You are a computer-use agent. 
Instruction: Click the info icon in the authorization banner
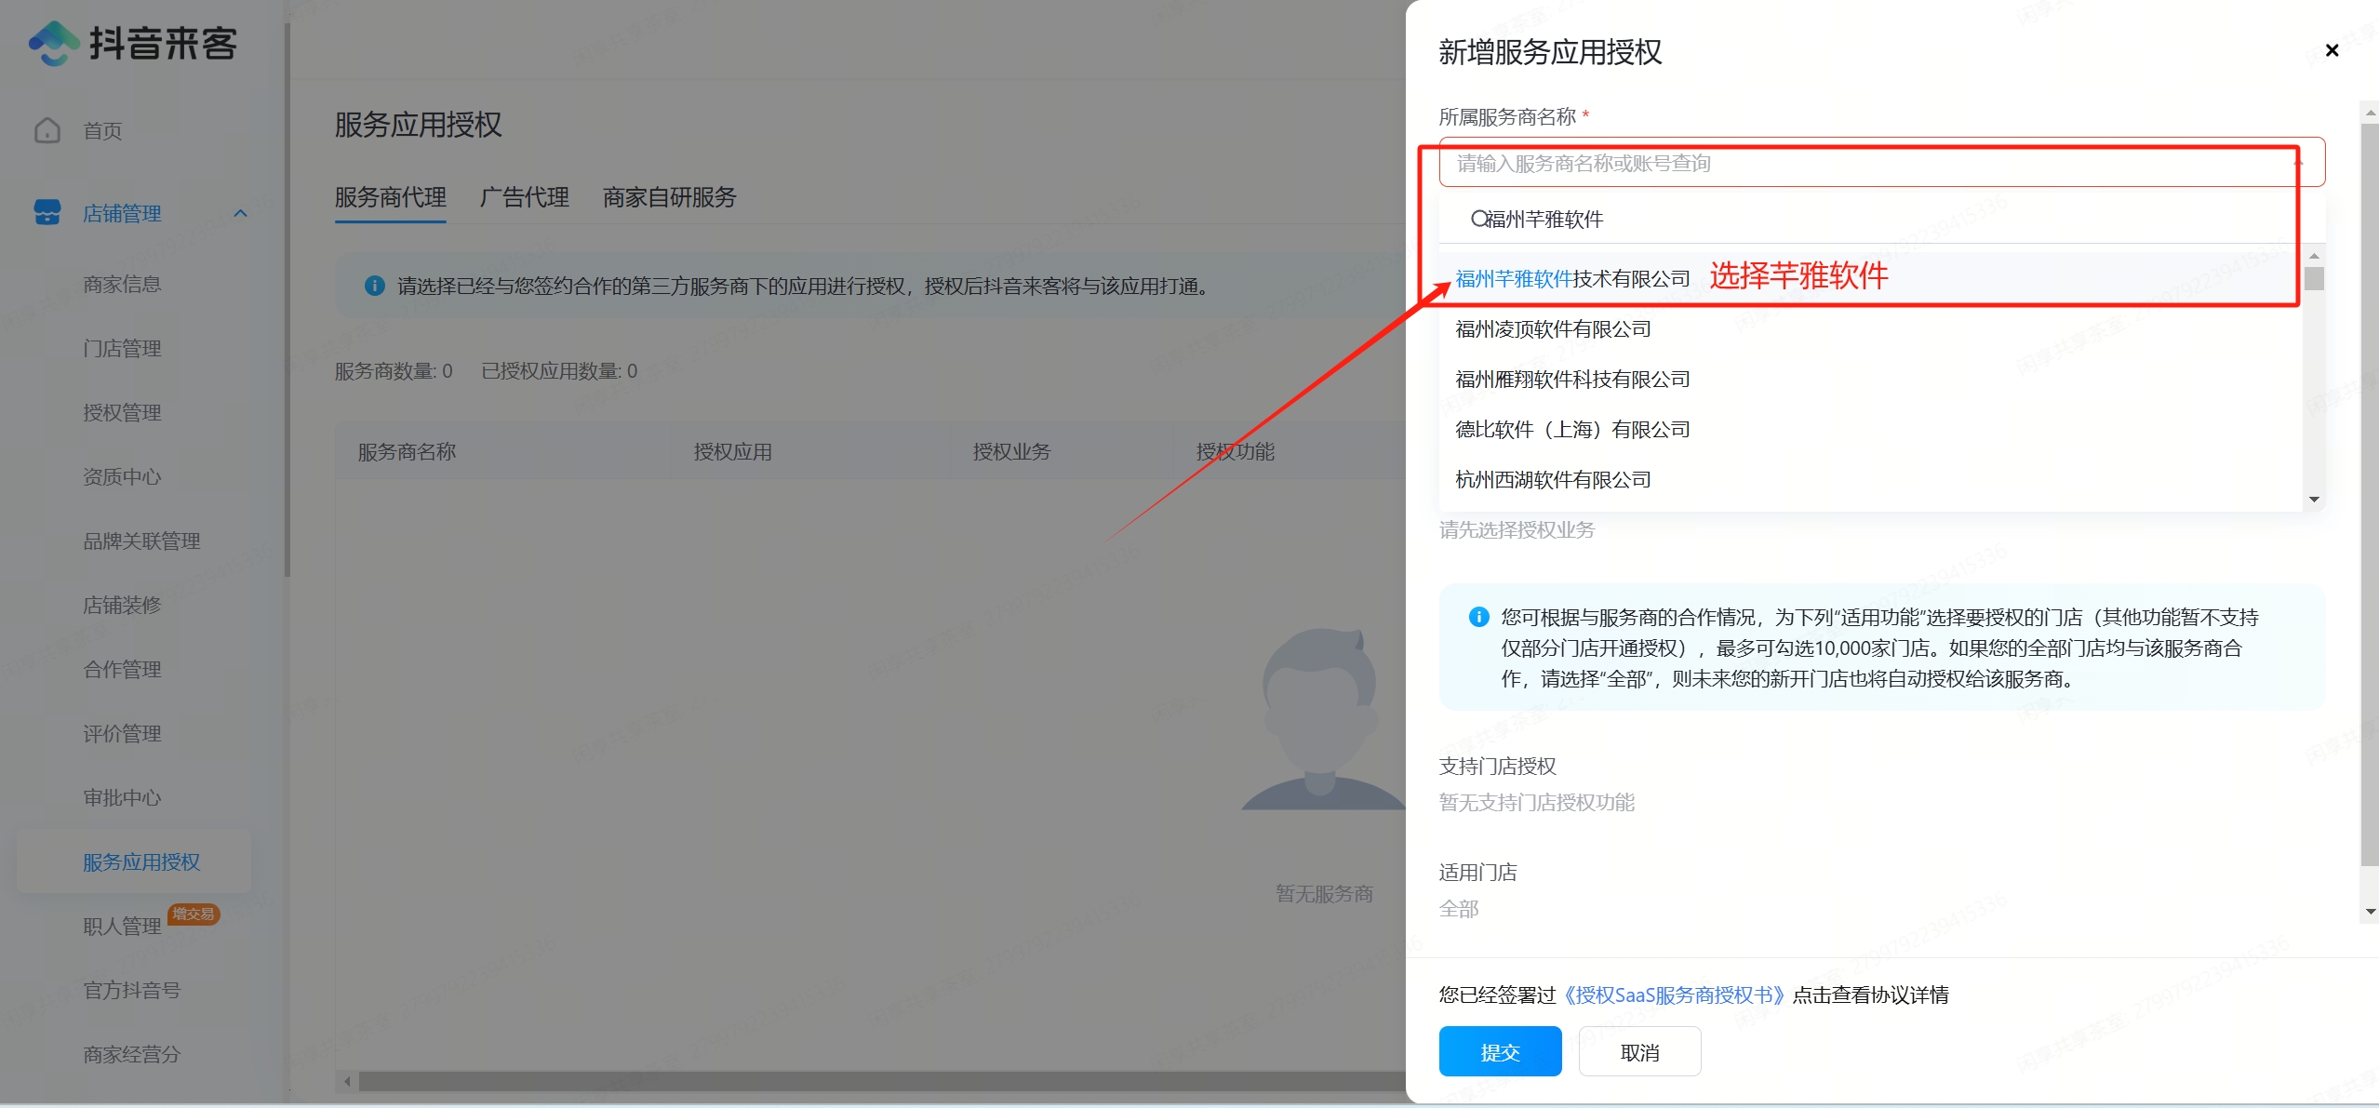pos(374,286)
